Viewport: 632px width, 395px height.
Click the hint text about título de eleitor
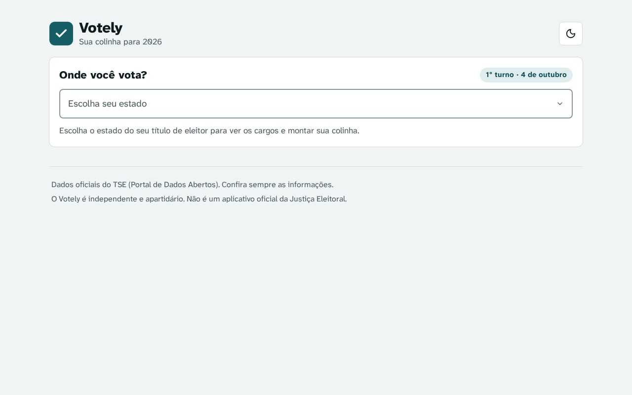point(209,131)
